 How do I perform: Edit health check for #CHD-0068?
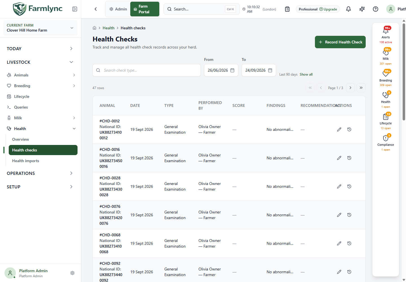click(x=339, y=243)
